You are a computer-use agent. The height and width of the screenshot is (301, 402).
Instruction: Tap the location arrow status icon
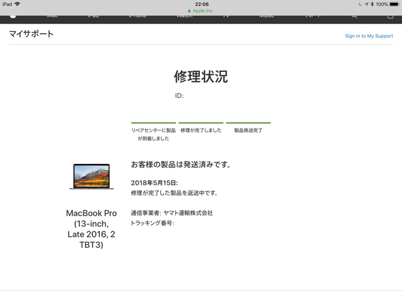click(x=367, y=4)
